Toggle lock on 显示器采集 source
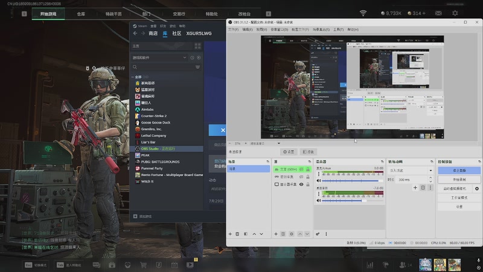The width and height of the screenshot is (483, 272). point(308,184)
